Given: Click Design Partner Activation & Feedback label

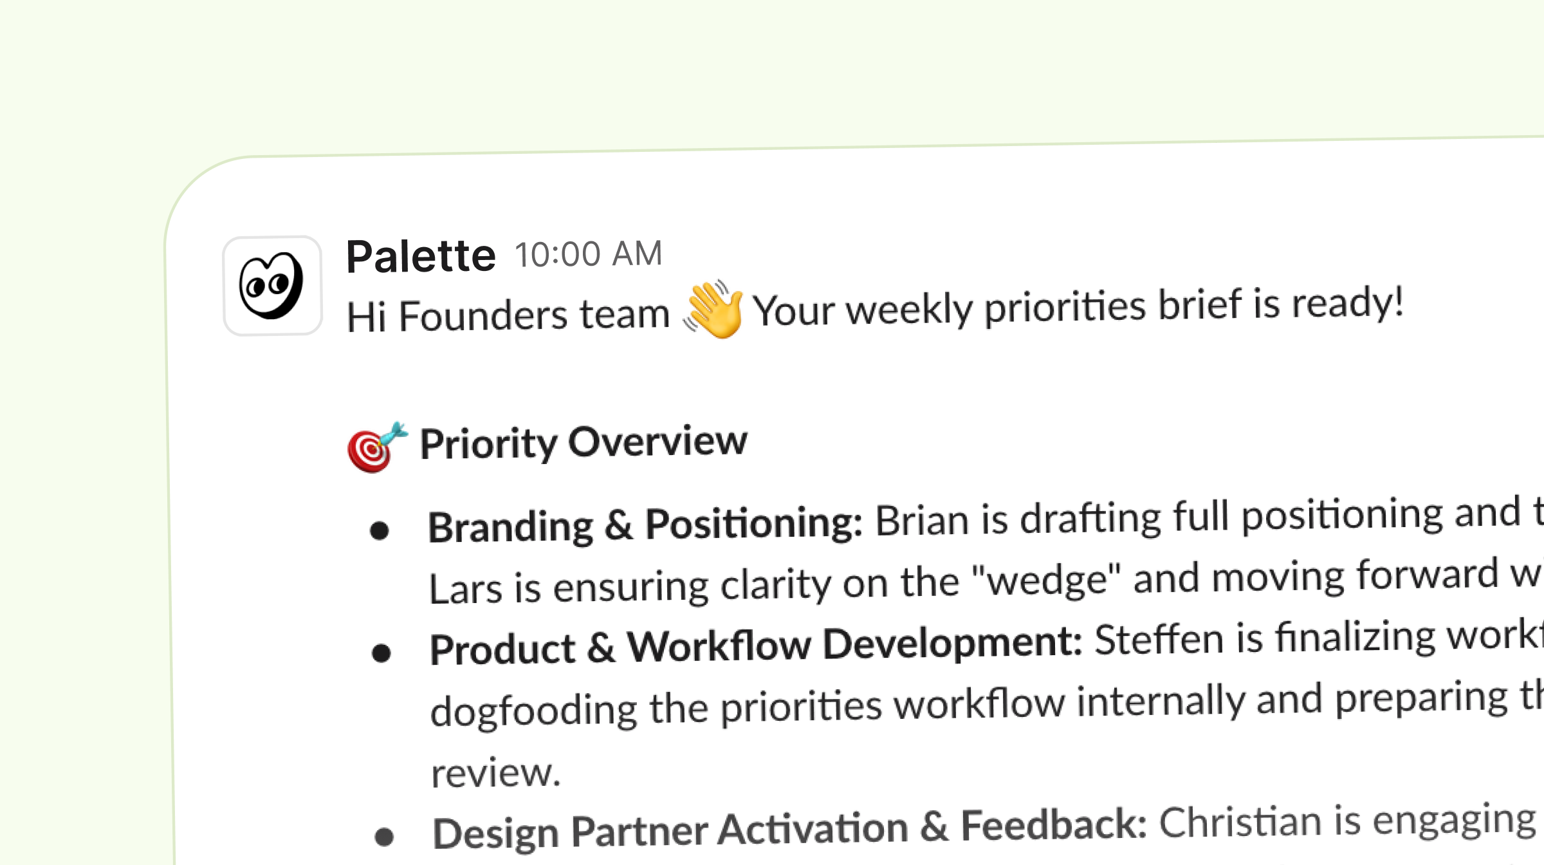Looking at the screenshot, I should pos(789,829).
